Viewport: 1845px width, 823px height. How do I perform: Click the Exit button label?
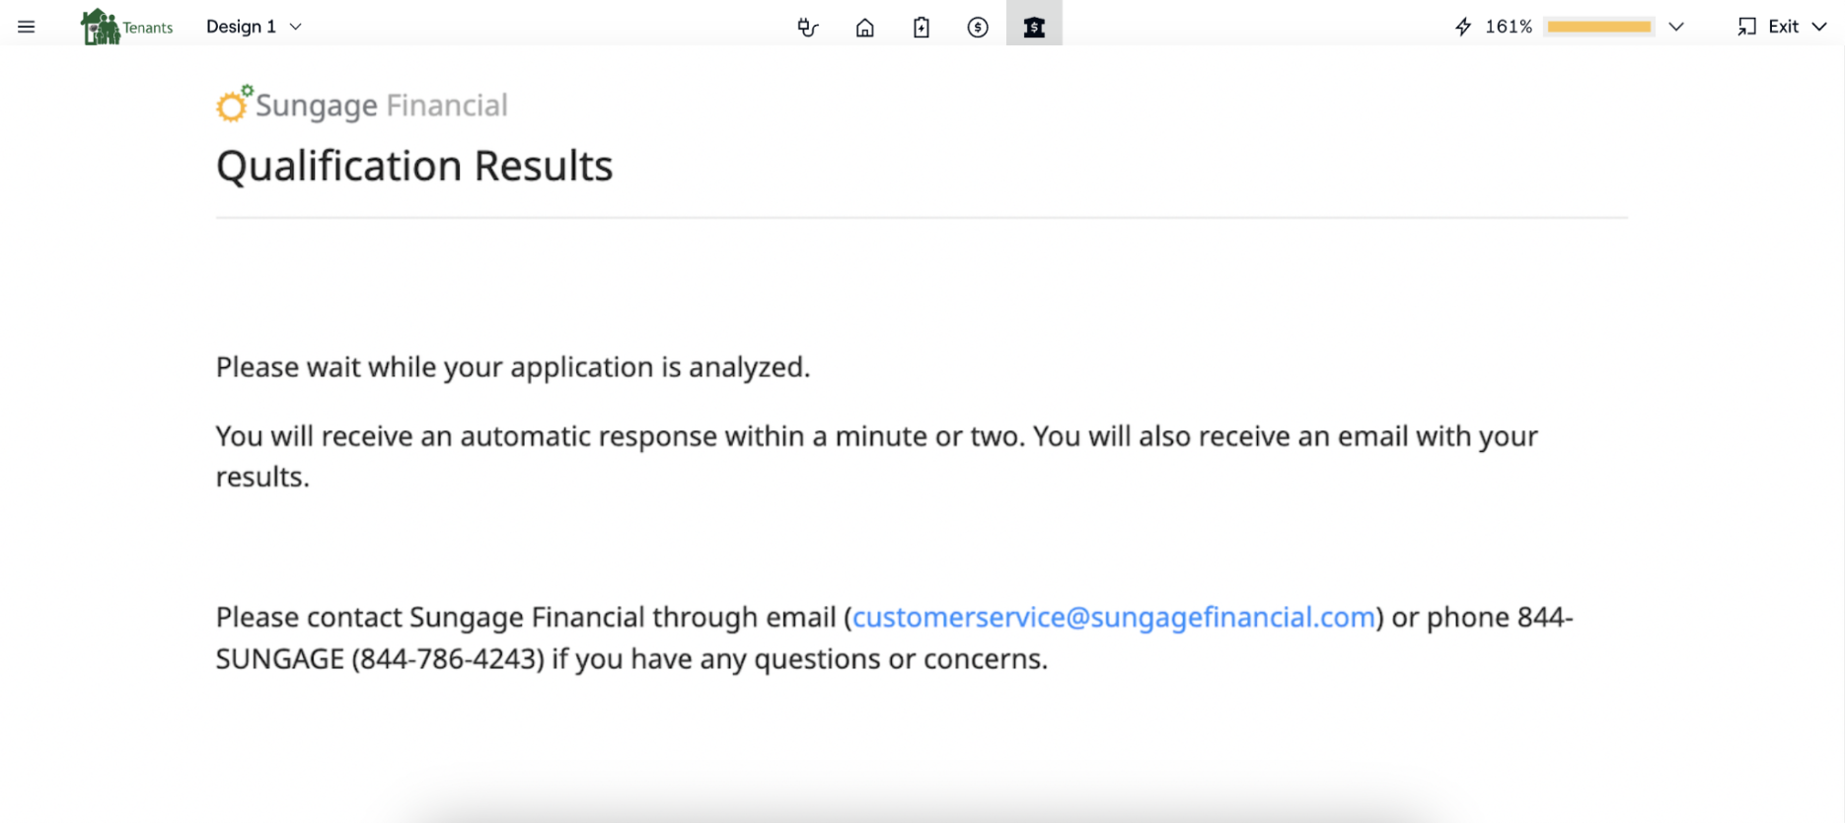[x=1783, y=27]
